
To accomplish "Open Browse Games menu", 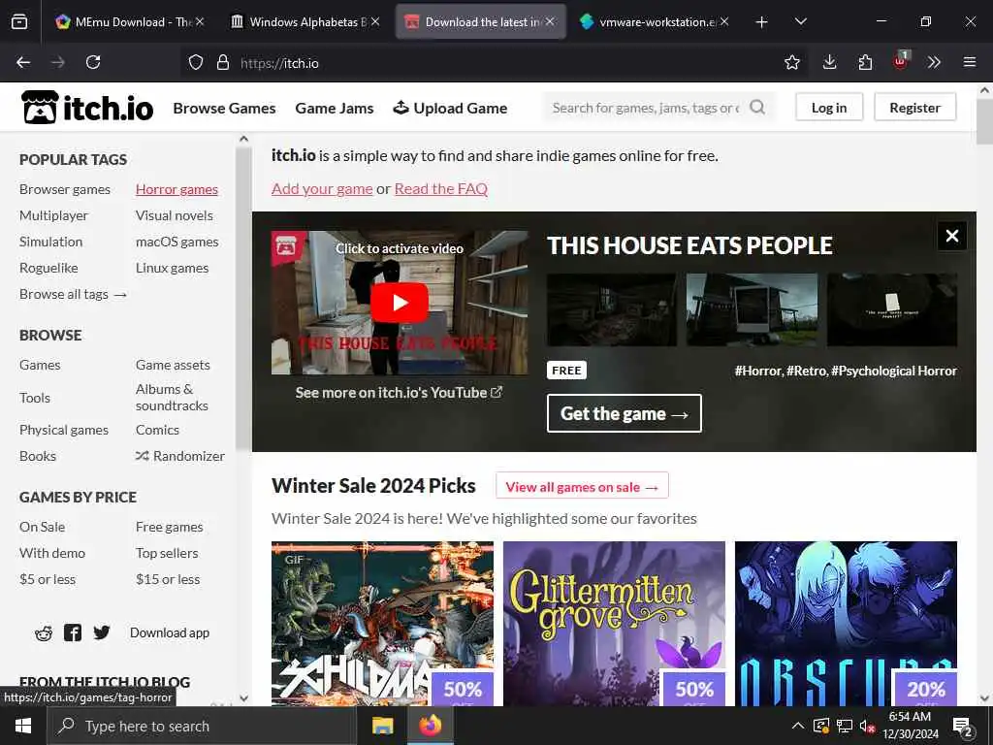I will (224, 109).
